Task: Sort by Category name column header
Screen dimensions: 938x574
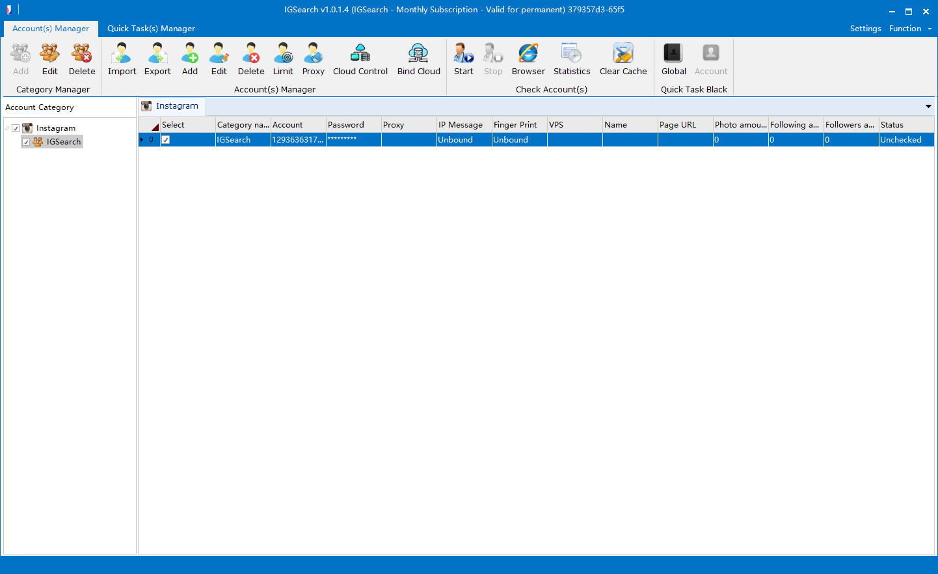Action: 243,125
